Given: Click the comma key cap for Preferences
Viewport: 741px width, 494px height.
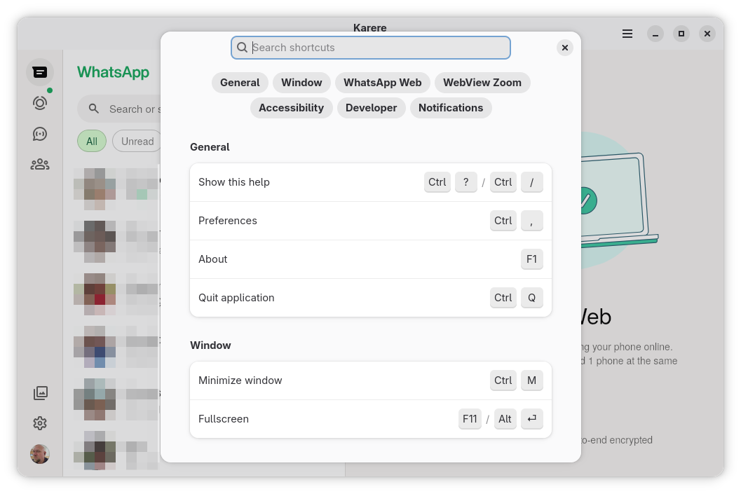Looking at the screenshot, I should tap(531, 221).
